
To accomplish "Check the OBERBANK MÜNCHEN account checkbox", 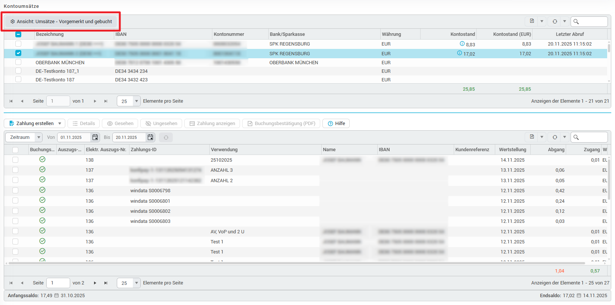I will [x=18, y=62].
